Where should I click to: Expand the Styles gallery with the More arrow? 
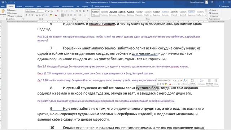[206, 16]
